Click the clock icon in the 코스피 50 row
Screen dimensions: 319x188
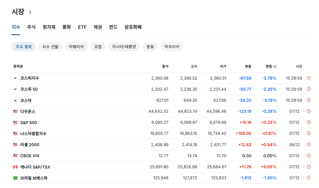[309, 89]
